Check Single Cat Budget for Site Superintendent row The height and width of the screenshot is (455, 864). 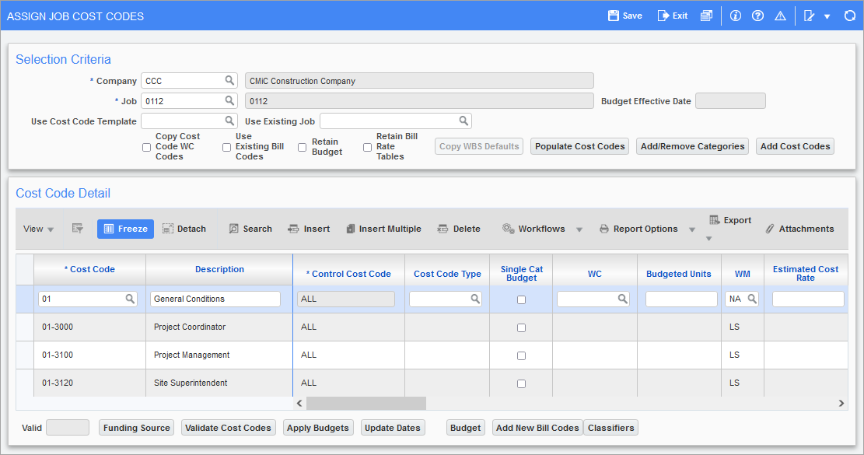click(521, 384)
